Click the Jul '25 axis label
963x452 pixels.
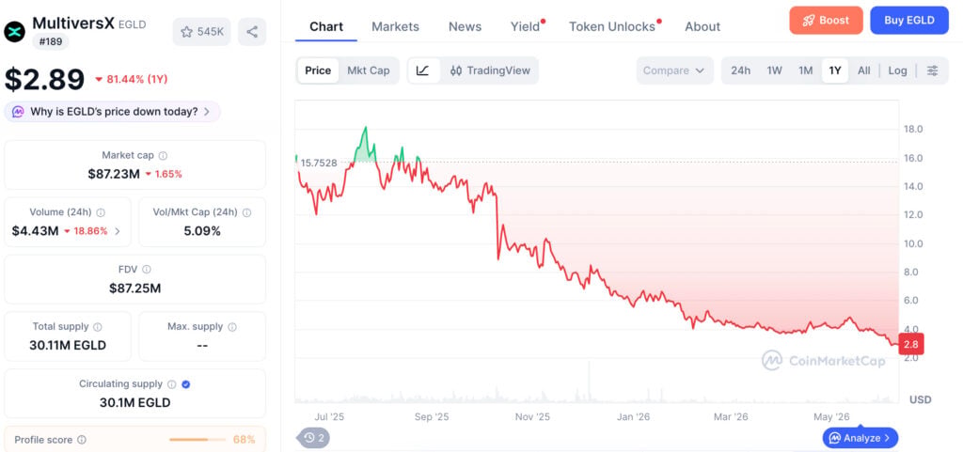pyautogui.click(x=329, y=417)
